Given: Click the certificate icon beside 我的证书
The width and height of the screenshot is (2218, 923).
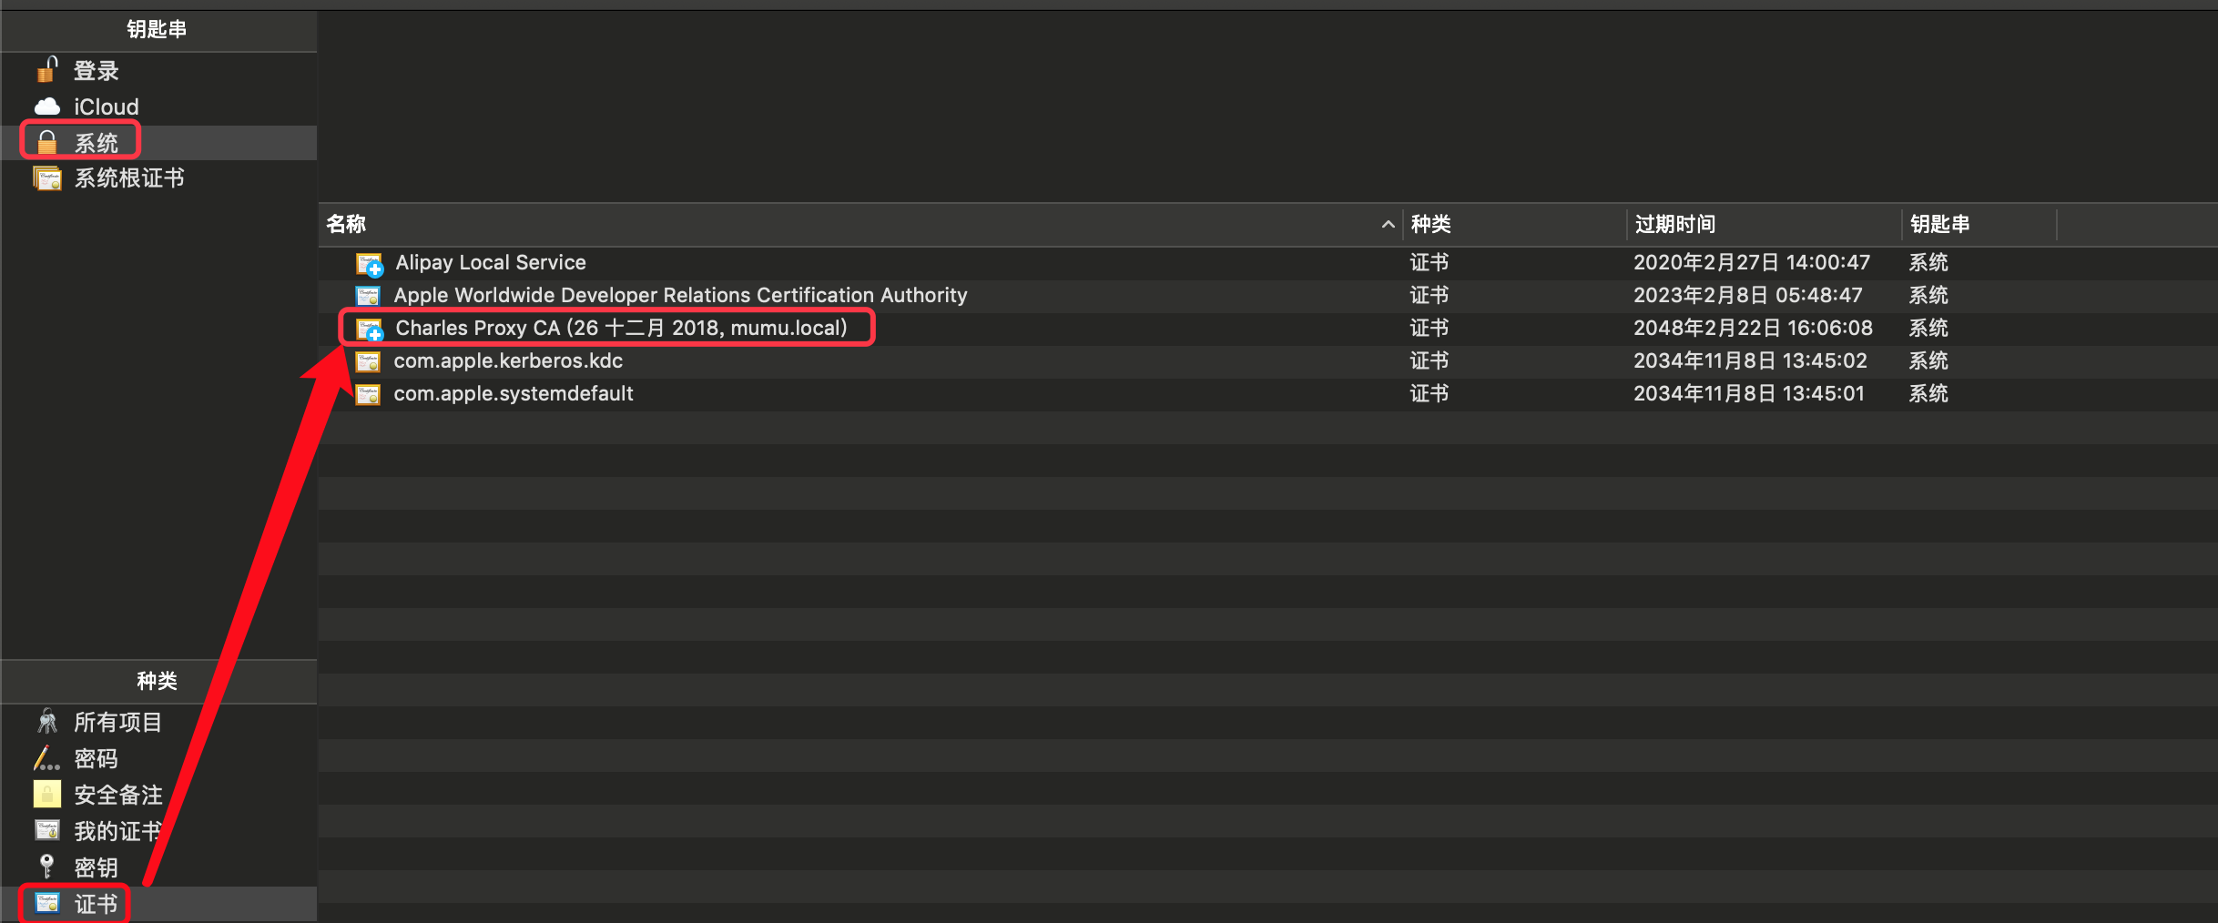Looking at the screenshot, I should (47, 830).
